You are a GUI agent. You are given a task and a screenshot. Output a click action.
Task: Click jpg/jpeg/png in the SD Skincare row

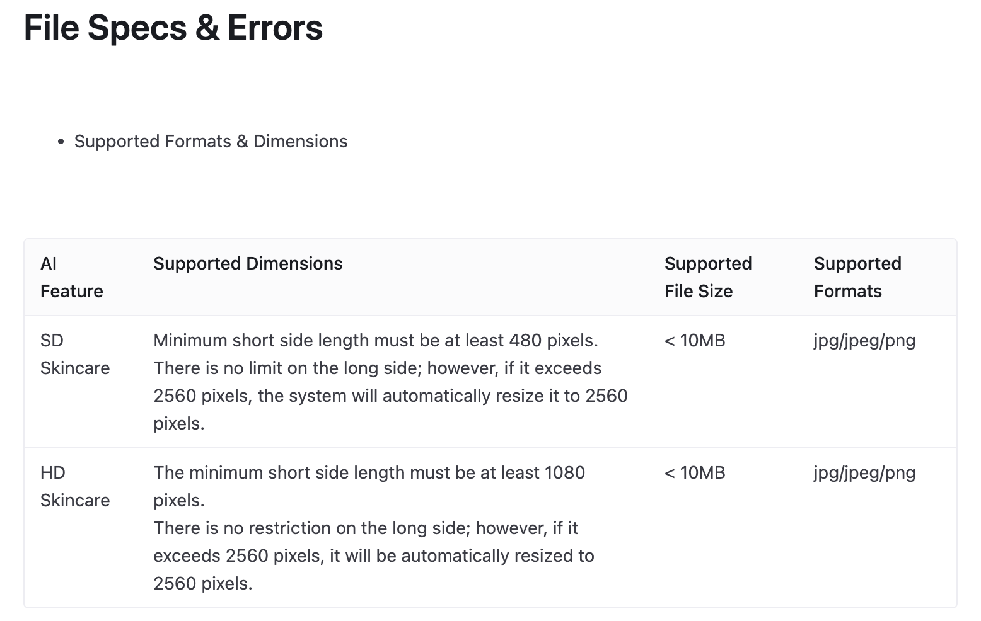tap(864, 341)
